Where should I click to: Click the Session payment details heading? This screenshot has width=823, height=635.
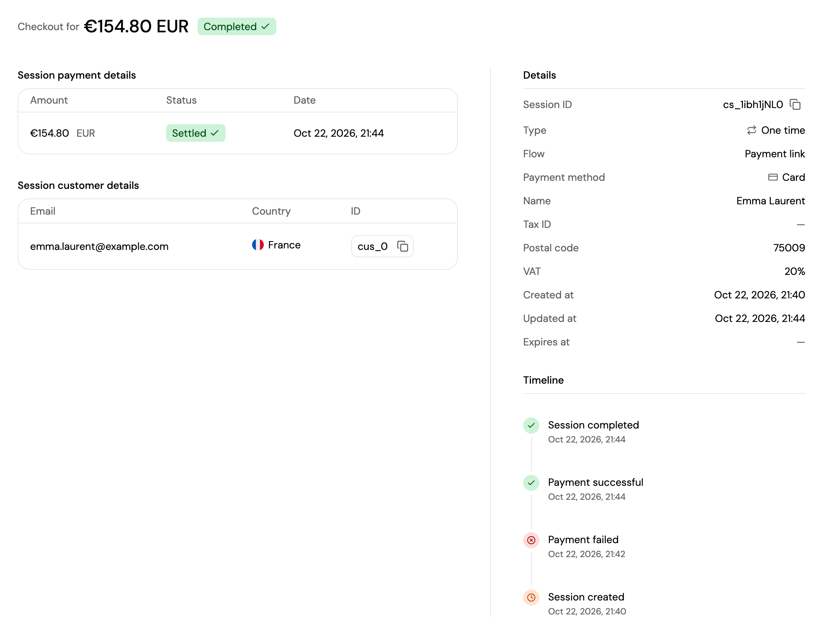click(x=77, y=75)
